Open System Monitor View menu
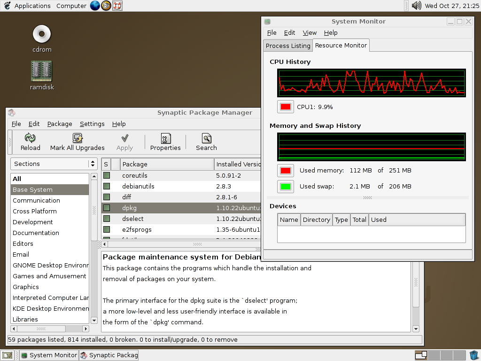481x361 pixels. coord(310,32)
